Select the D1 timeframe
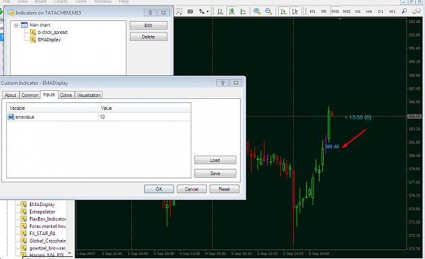 pyautogui.click(x=381, y=12)
